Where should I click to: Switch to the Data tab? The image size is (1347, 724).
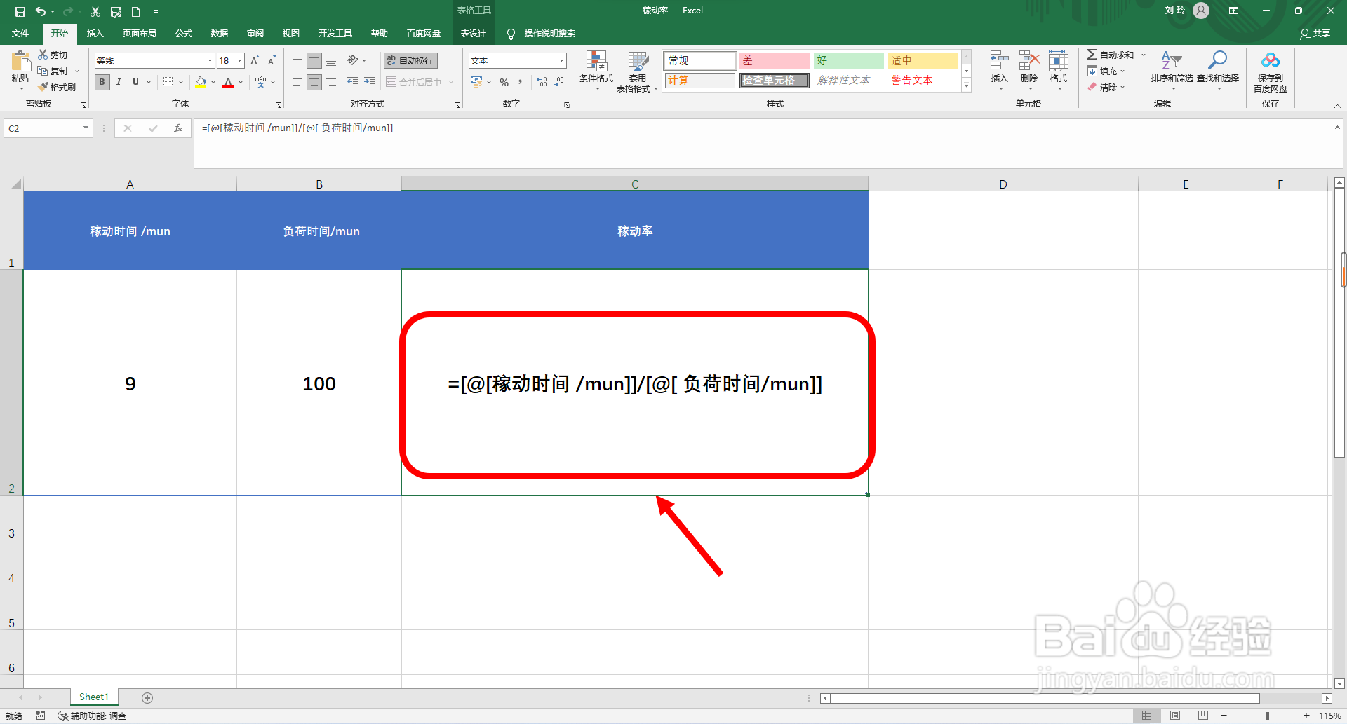pyautogui.click(x=220, y=34)
